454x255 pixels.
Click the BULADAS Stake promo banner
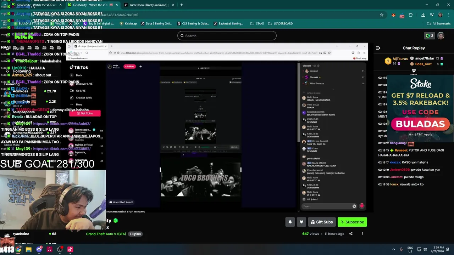[420, 108]
